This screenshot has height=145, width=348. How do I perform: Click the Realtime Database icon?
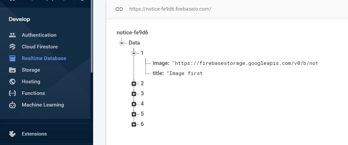(12, 58)
